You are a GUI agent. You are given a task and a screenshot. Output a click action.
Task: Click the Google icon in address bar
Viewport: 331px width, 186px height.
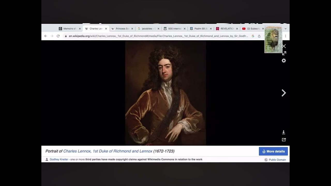pos(253,36)
